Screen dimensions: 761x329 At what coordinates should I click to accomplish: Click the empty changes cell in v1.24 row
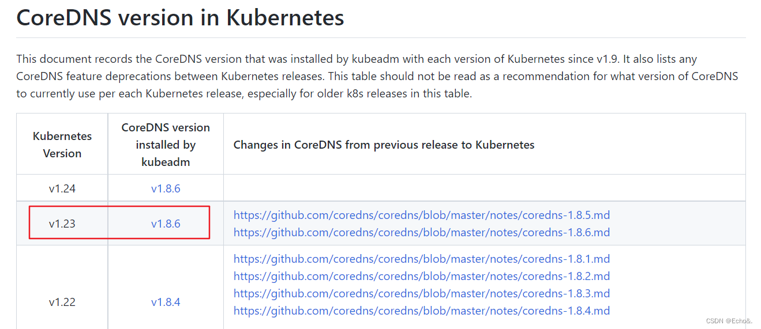coord(485,188)
